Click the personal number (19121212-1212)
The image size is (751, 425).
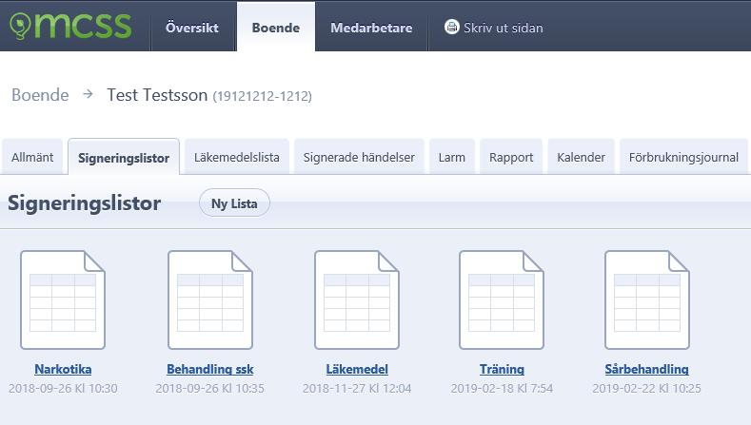(262, 96)
